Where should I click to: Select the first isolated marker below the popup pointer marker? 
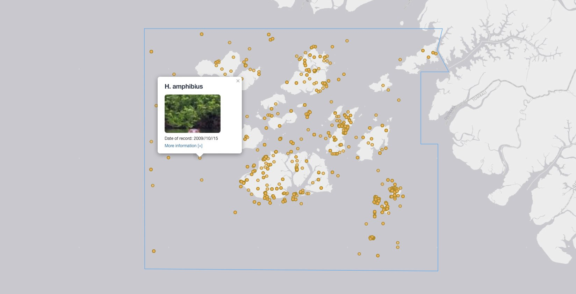pyautogui.click(x=202, y=180)
